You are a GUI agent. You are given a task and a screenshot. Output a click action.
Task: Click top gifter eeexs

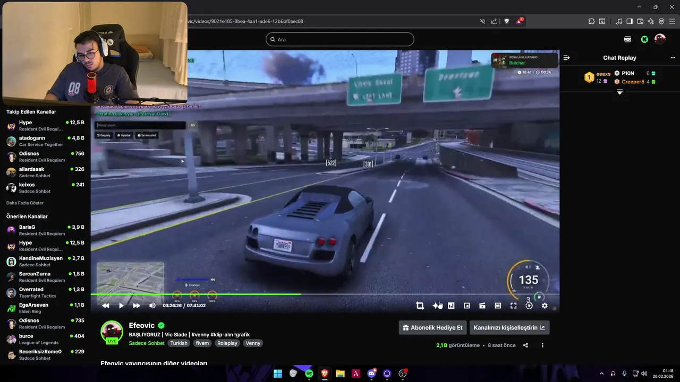[603, 74]
